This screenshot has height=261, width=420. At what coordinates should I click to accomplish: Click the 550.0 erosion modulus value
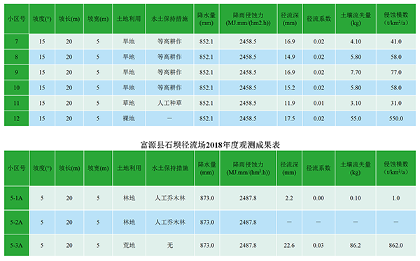(x=396, y=118)
